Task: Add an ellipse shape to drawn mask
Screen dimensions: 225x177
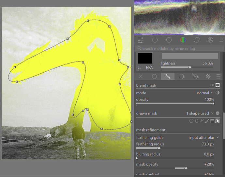Action: [x=197, y=121]
